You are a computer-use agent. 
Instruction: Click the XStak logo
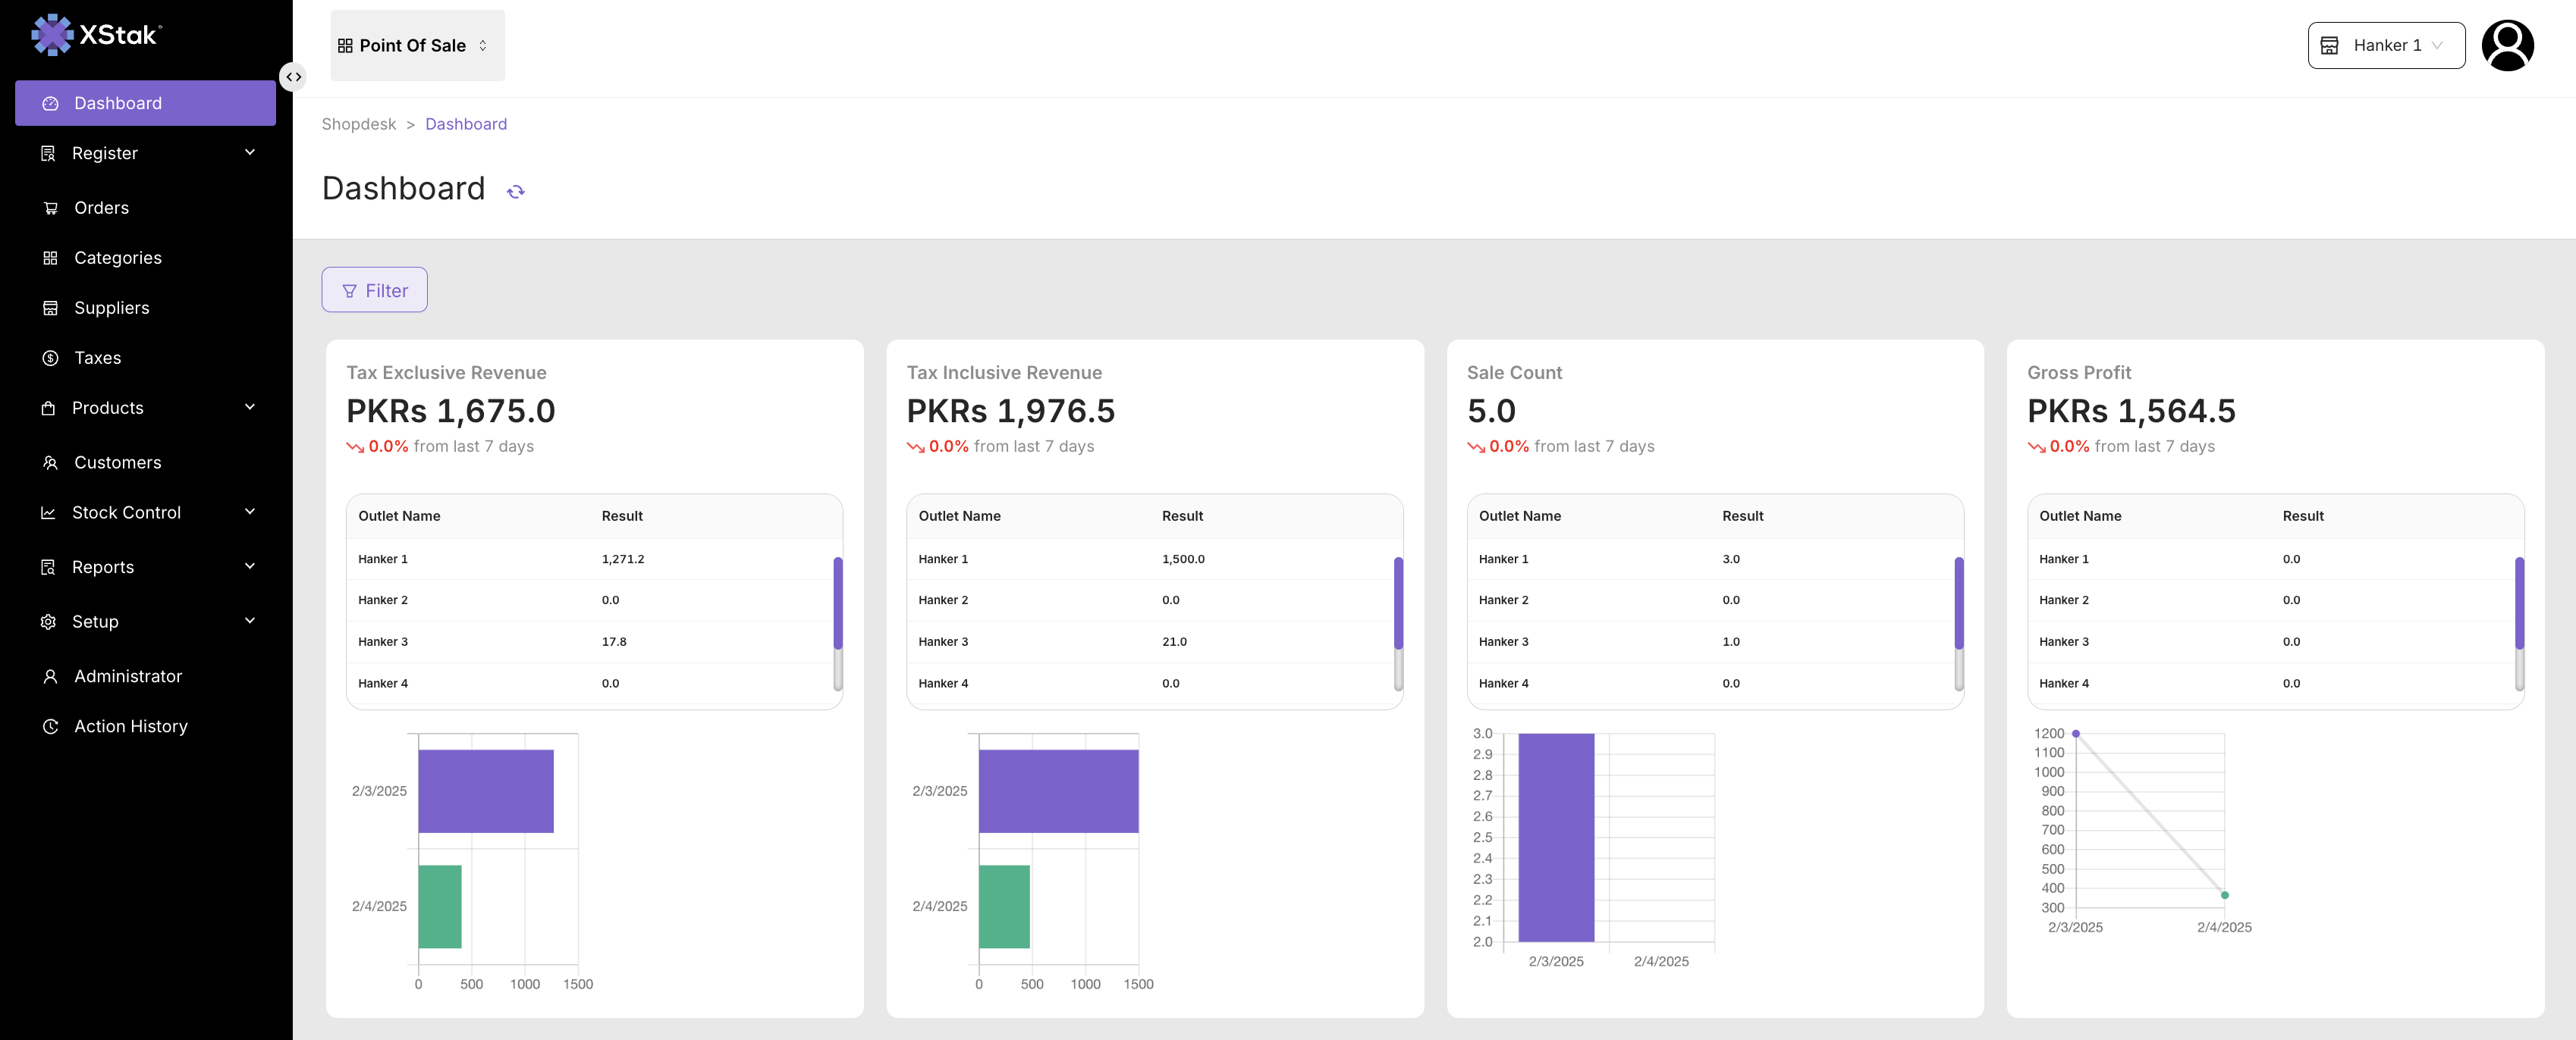96,35
